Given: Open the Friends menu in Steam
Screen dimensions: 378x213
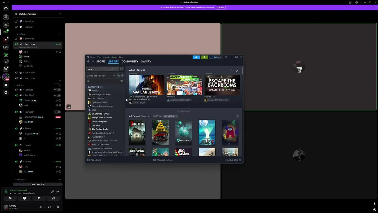Looking at the screenshot, I should pyautogui.click(x=106, y=57).
